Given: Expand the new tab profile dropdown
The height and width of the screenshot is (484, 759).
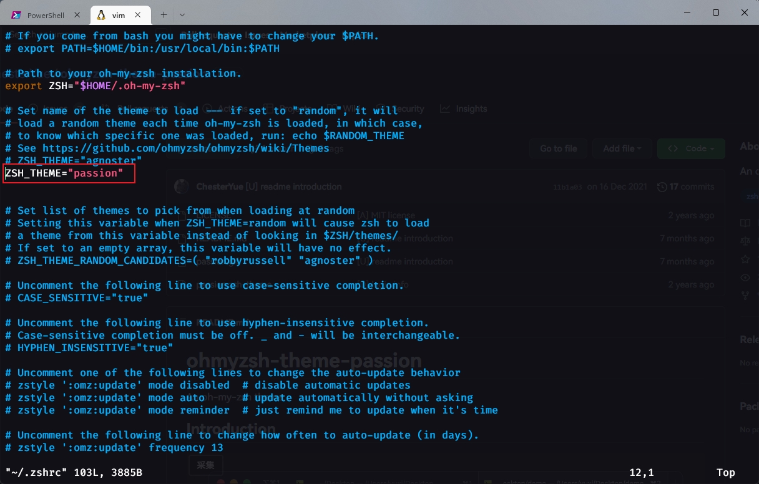Looking at the screenshot, I should pyautogui.click(x=182, y=14).
